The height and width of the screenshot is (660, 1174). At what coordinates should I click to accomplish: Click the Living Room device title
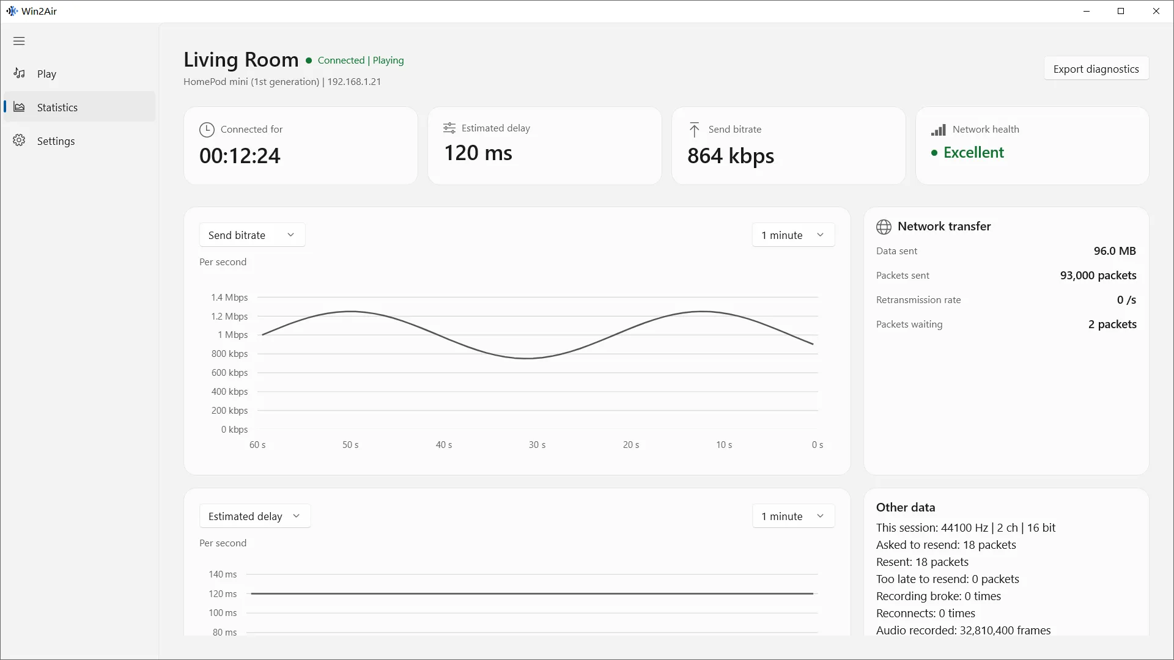point(241,59)
